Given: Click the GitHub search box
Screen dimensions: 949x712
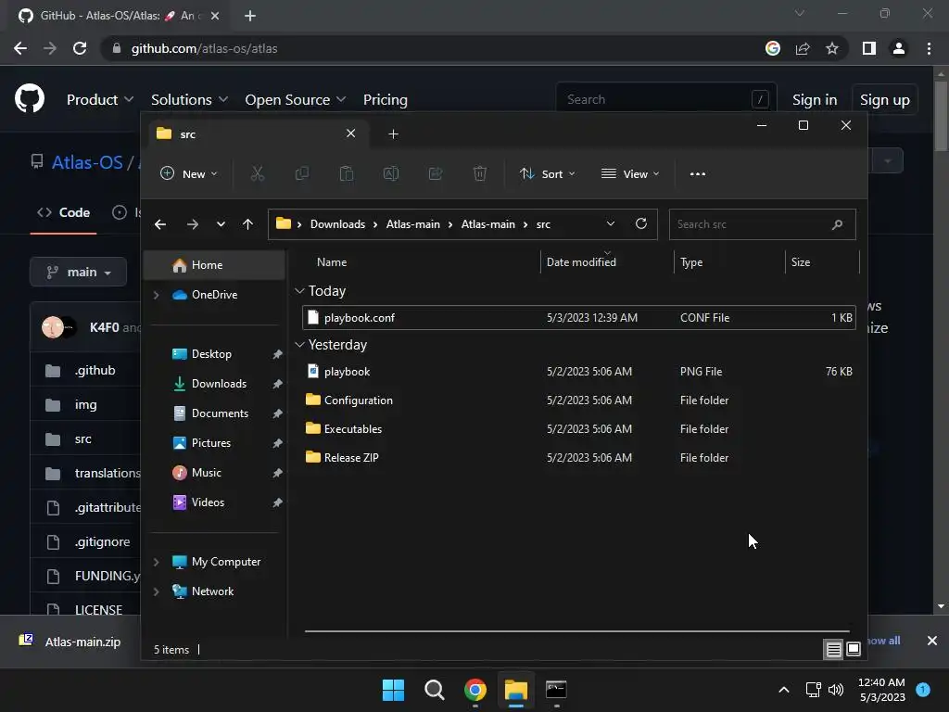Looking at the screenshot, I should (x=665, y=99).
